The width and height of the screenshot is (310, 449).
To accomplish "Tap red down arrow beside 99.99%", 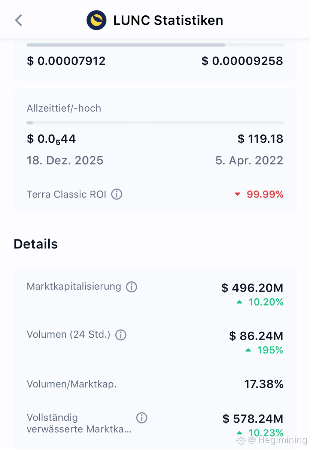I will pyautogui.click(x=237, y=194).
